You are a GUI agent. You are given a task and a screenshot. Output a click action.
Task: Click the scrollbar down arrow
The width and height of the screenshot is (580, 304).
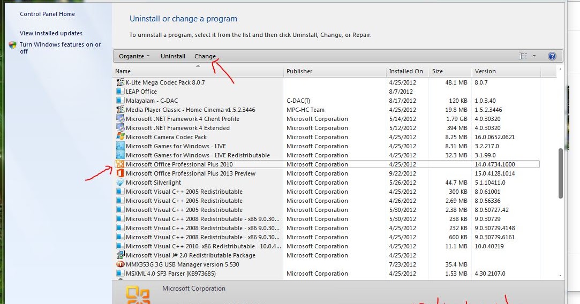click(560, 276)
